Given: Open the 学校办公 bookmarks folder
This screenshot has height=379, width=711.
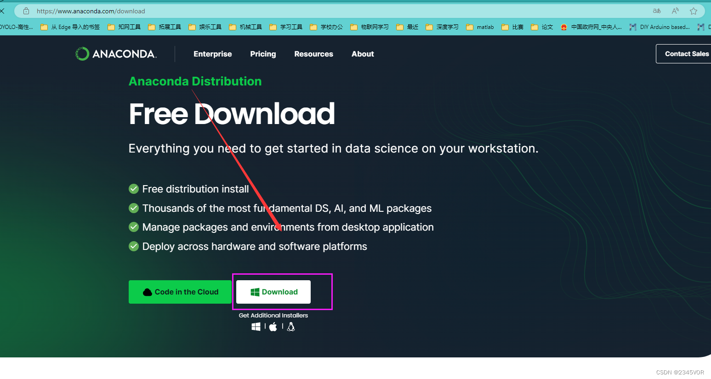Looking at the screenshot, I should 326,27.
